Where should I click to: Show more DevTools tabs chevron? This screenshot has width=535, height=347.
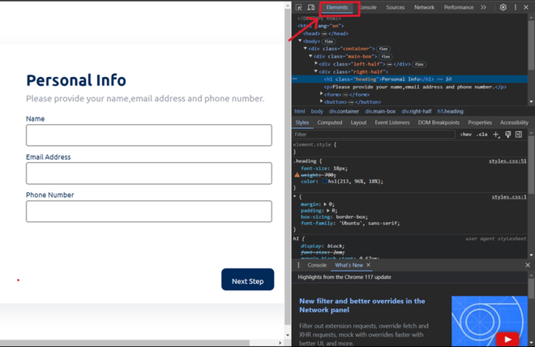[x=483, y=7]
